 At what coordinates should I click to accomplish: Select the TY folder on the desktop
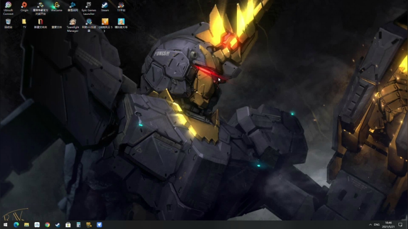pyautogui.click(x=24, y=23)
